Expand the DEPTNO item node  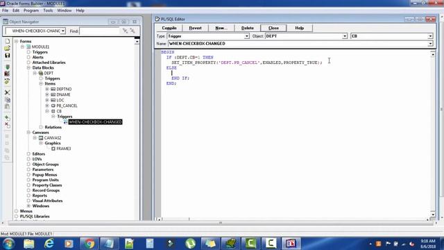click(x=47, y=89)
